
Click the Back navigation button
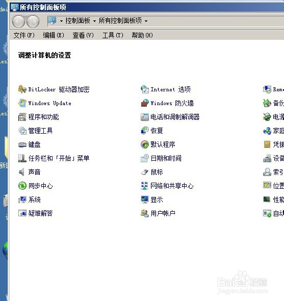pyautogui.click(x=18, y=22)
